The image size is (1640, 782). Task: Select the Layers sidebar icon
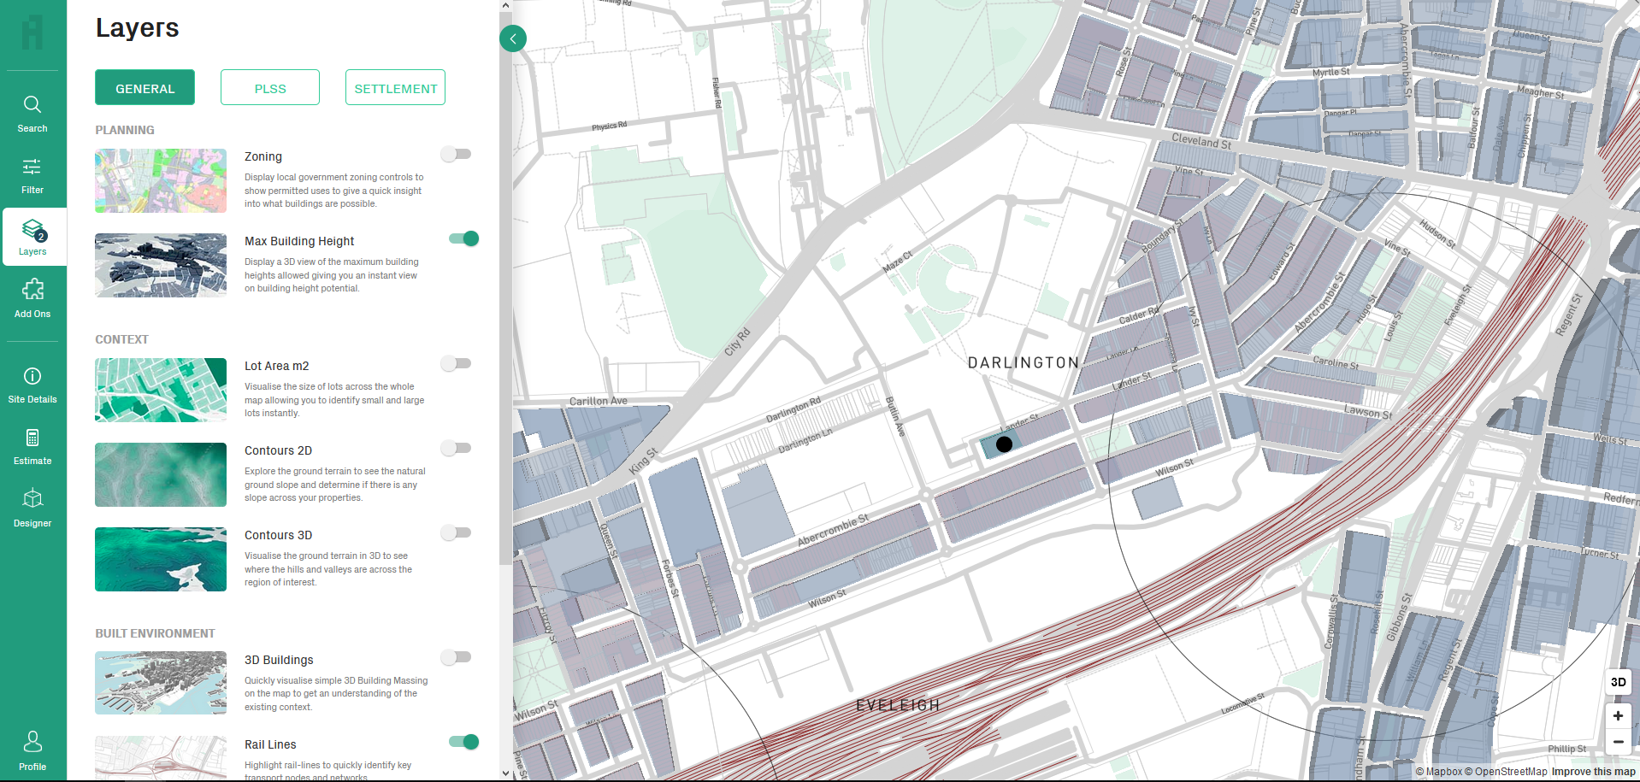pyautogui.click(x=33, y=237)
